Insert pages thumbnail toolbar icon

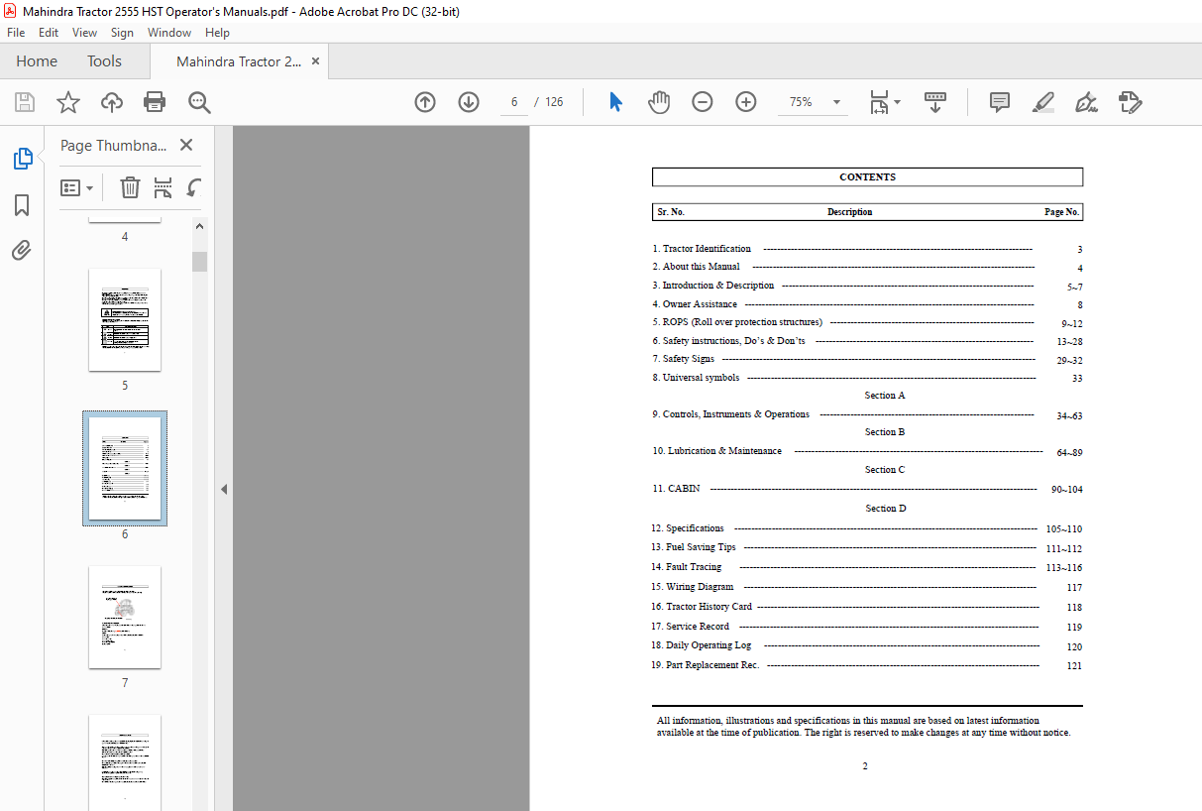[x=164, y=187]
